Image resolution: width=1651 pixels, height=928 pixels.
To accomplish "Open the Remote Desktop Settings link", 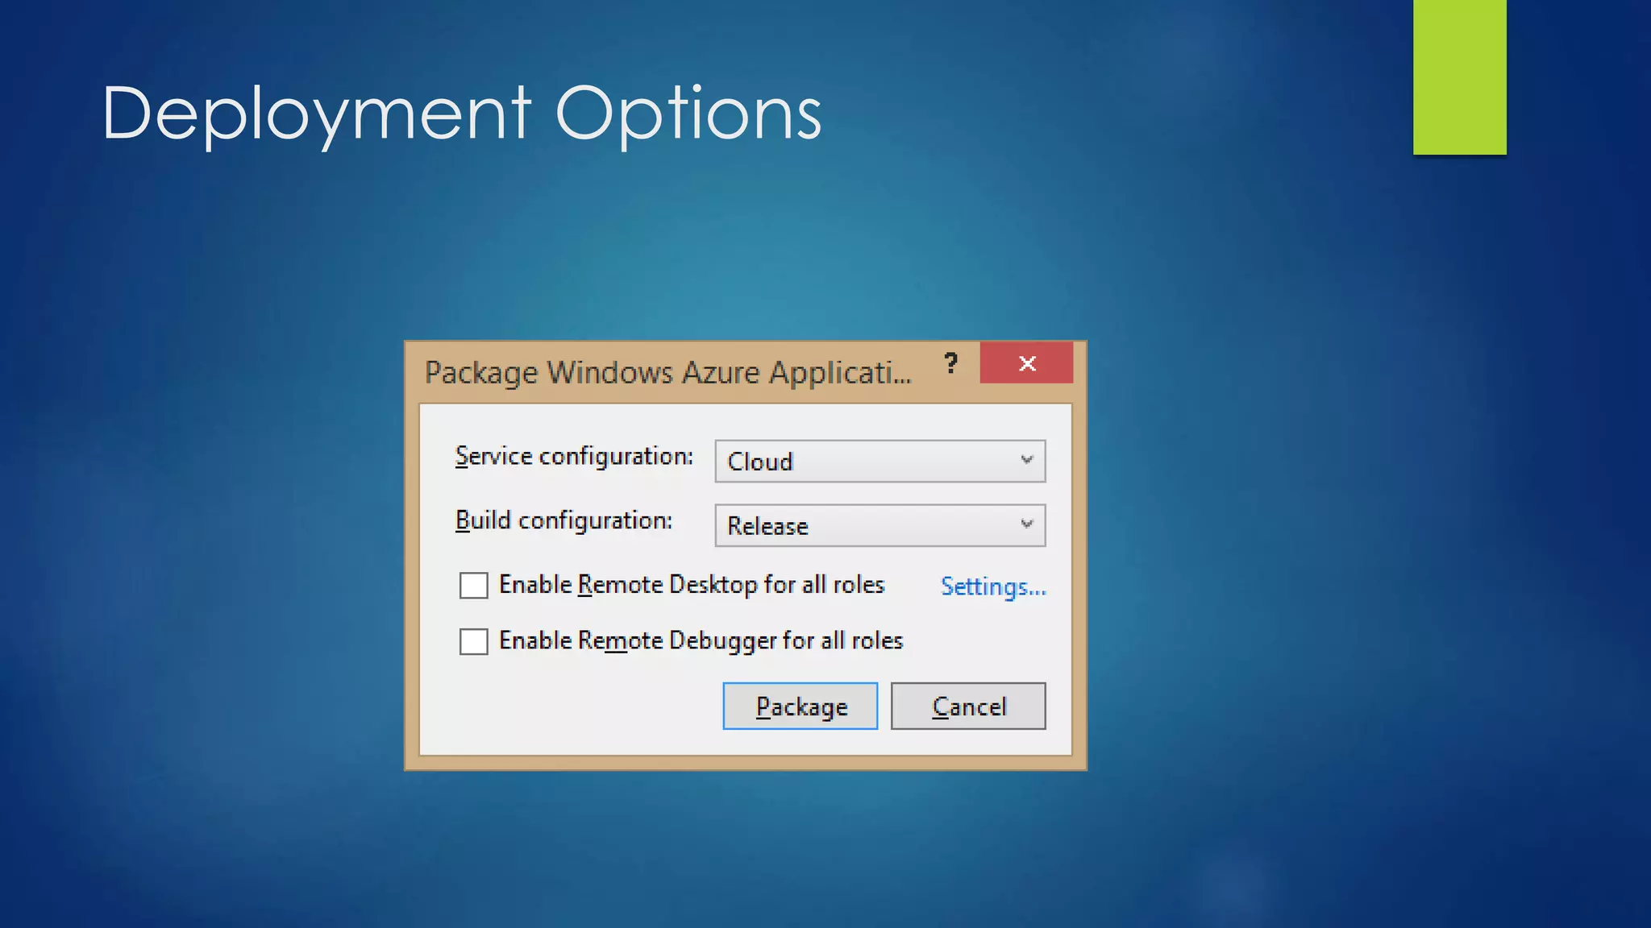I will (x=993, y=586).
